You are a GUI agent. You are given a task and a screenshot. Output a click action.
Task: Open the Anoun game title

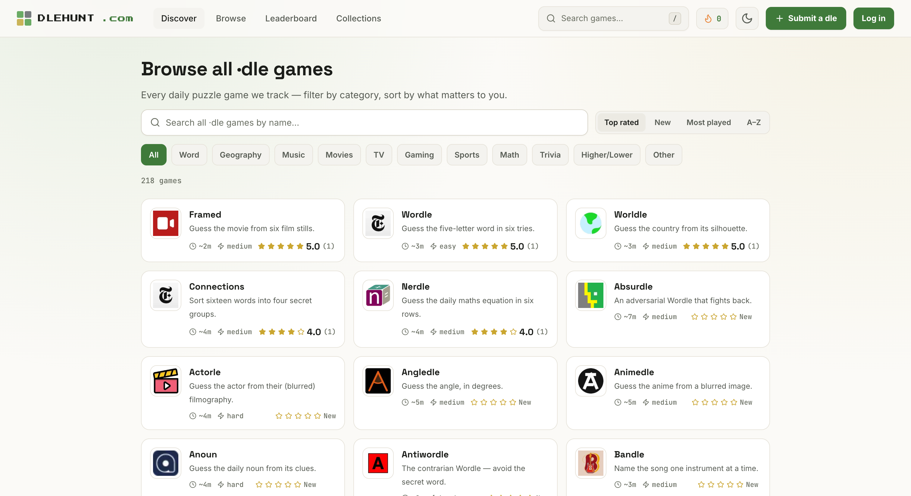[203, 454]
